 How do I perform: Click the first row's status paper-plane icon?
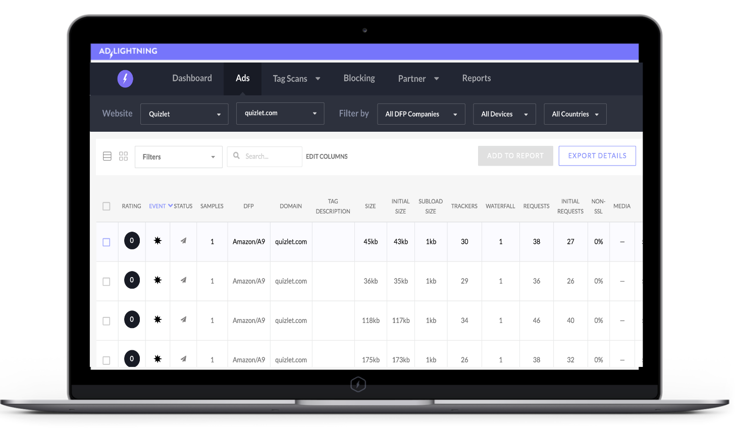pyautogui.click(x=183, y=241)
